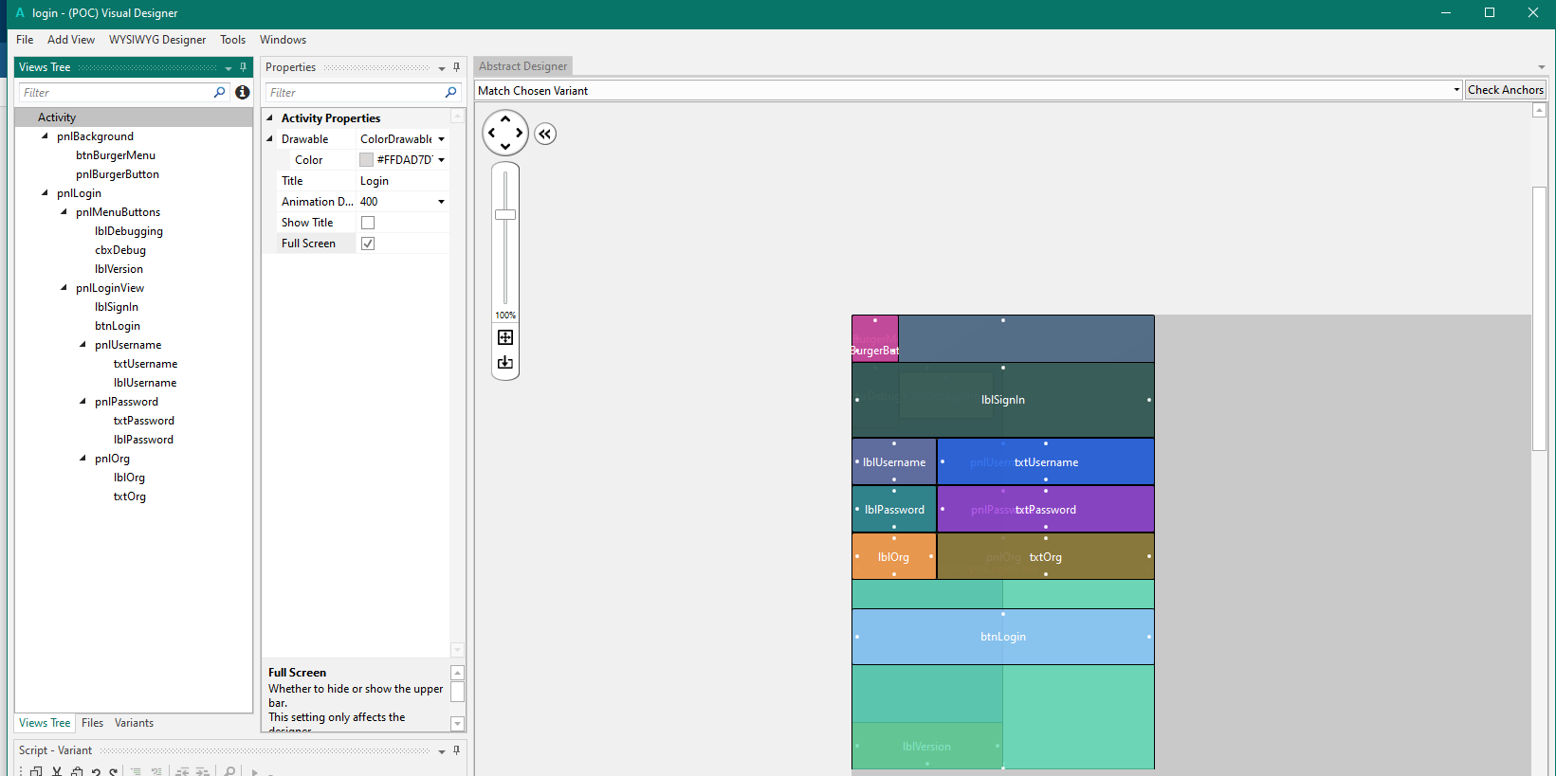Switch to the Variants tab
The width and height of the screenshot is (1556, 776).
pyautogui.click(x=134, y=723)
